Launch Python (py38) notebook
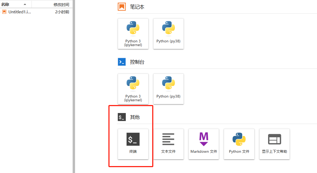The width and height of the screenshot is (317, 173). point(169,34)
